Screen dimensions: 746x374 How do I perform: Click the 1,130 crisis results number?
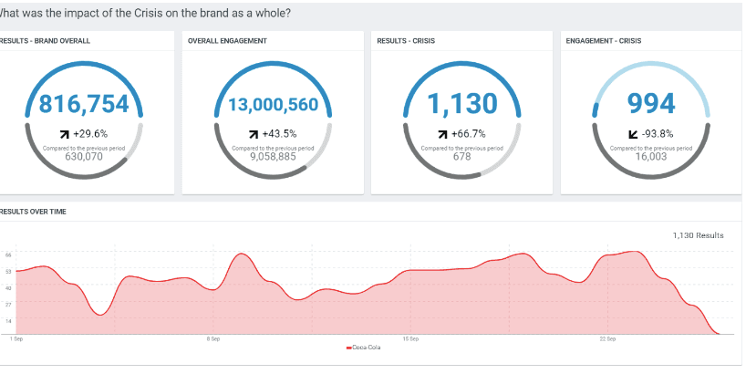pos(462,104)
